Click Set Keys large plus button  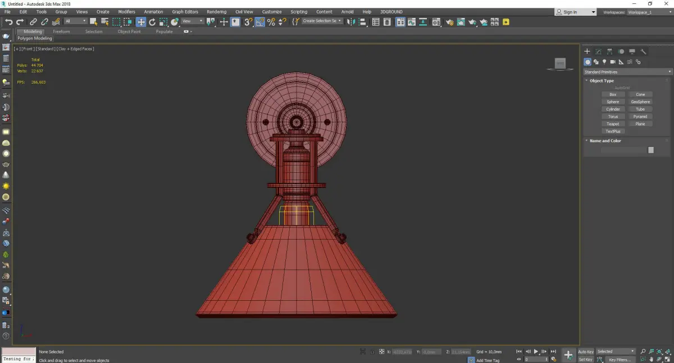click(568, 355)
